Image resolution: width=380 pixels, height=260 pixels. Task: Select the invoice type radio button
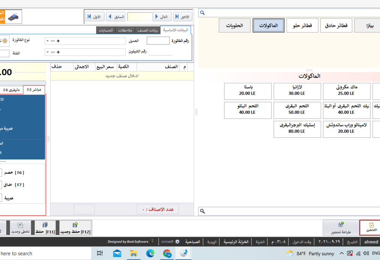[5, 41]
